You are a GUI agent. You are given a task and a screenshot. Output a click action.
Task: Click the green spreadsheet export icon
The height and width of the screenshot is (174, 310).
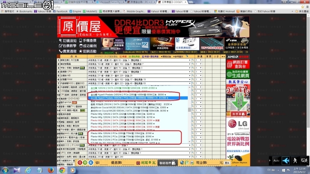pyautogui.click(x=187, y=163)
